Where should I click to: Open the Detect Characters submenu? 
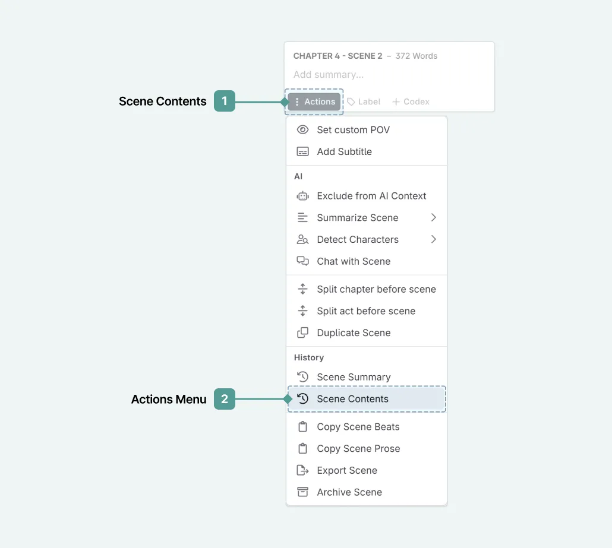point(433,239)
